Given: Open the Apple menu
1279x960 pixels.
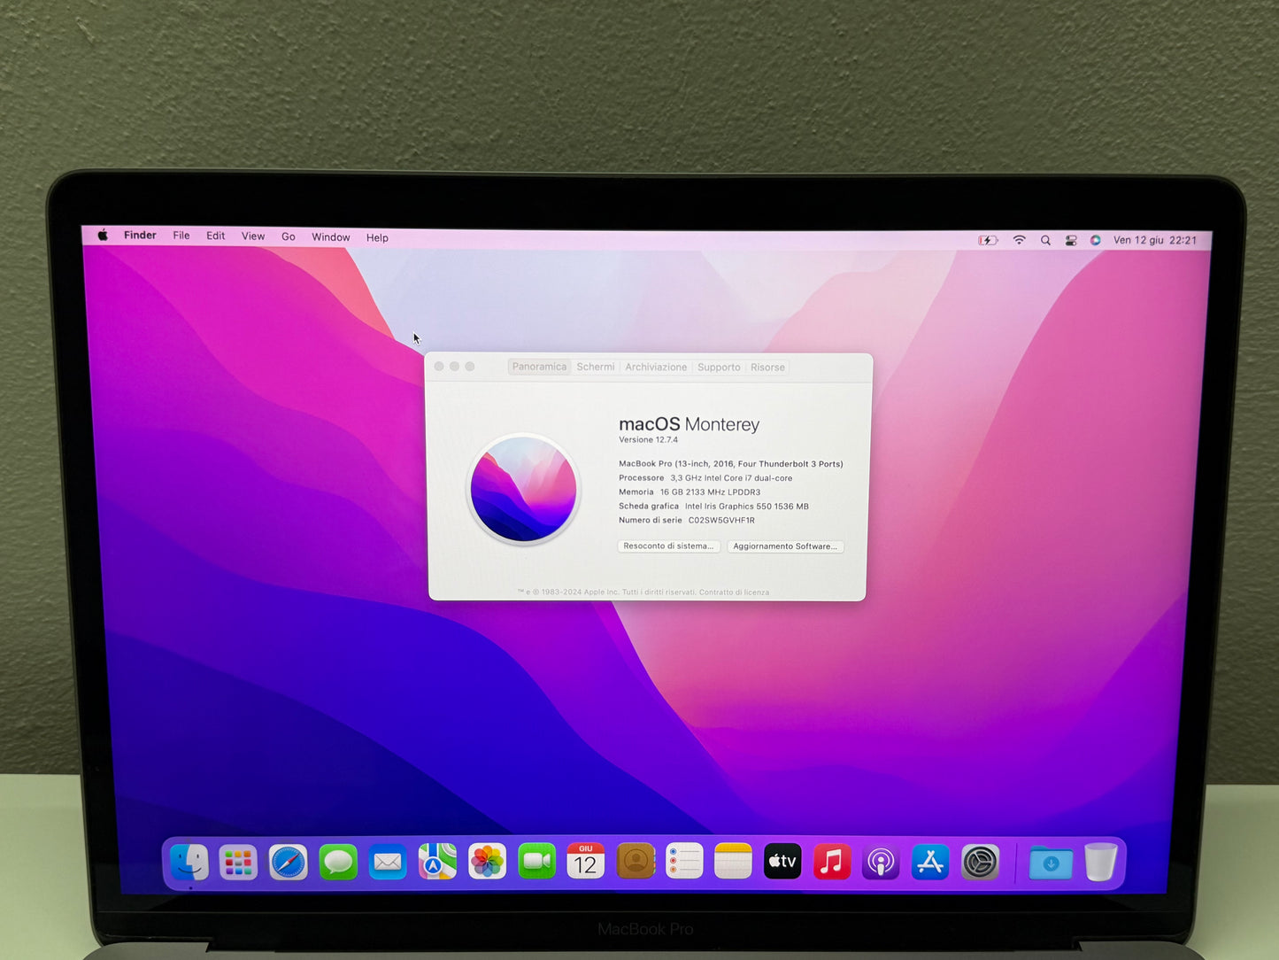Looking at the screenshot, I should pyautogui.click(x=103, y=235).
